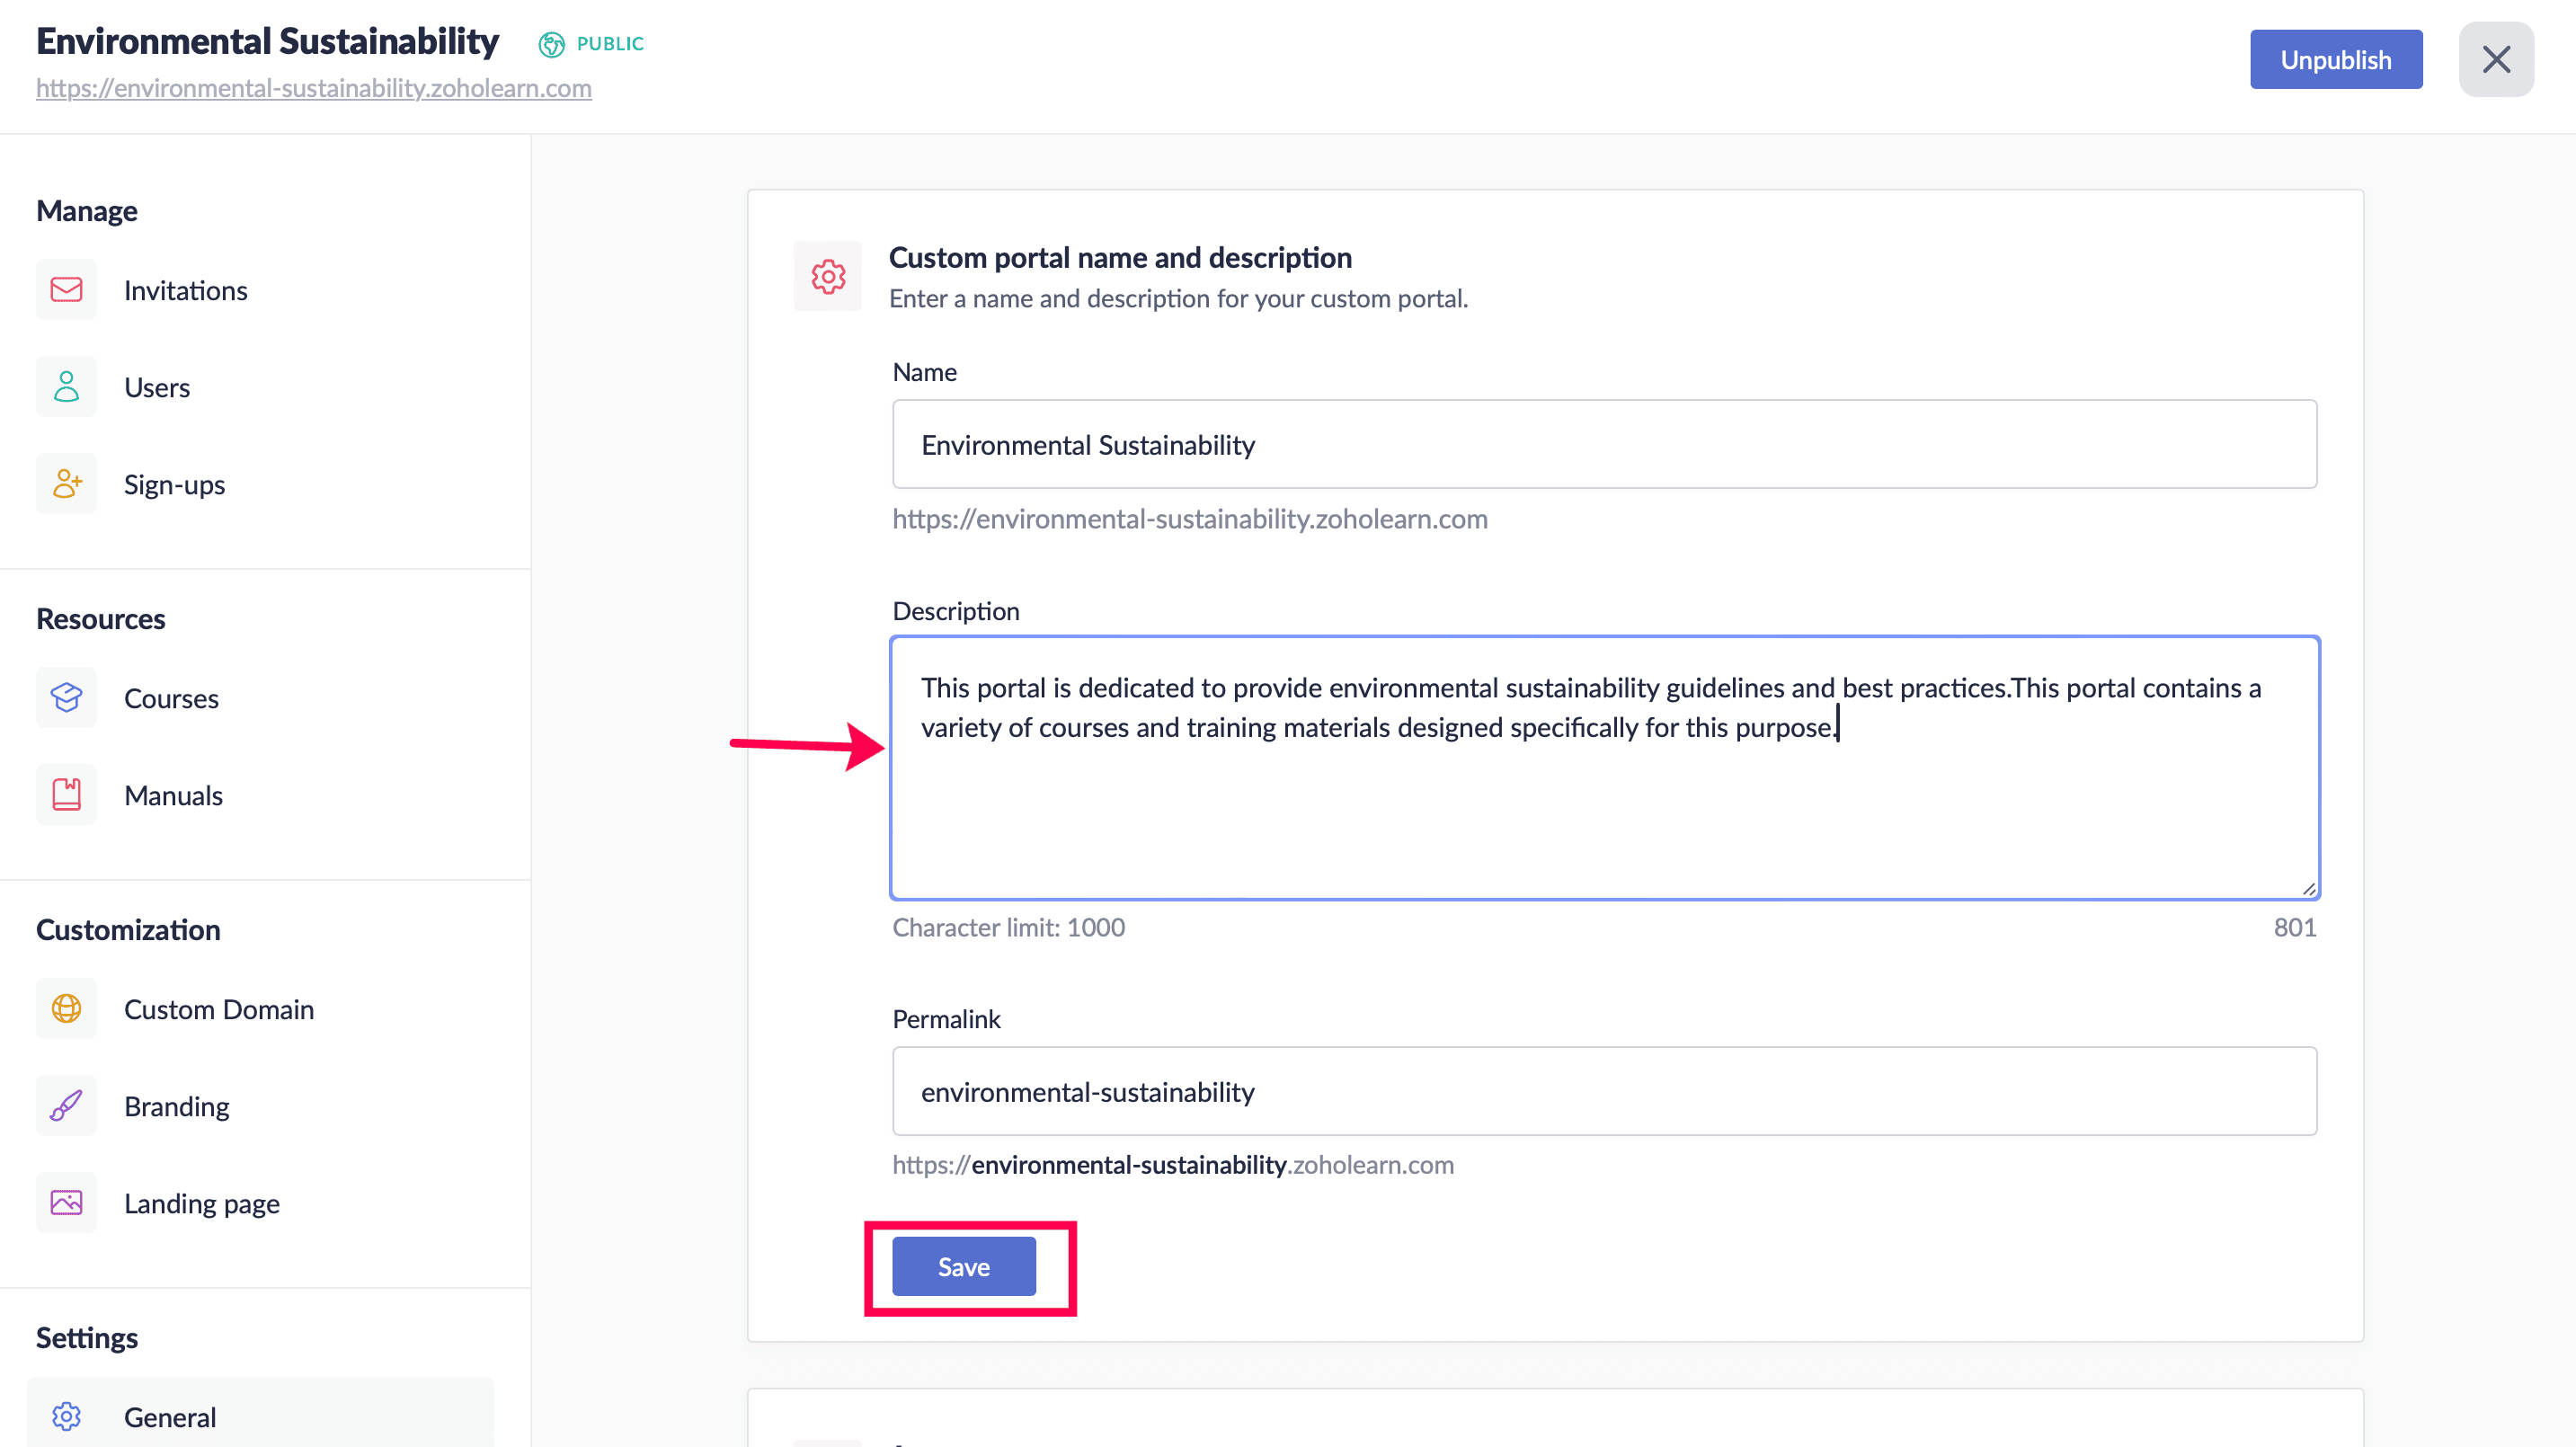Click the Sign-ups add-user icon

click(66, 484)
